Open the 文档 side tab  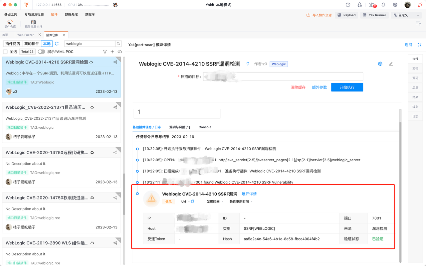click(x=415, y=68)
